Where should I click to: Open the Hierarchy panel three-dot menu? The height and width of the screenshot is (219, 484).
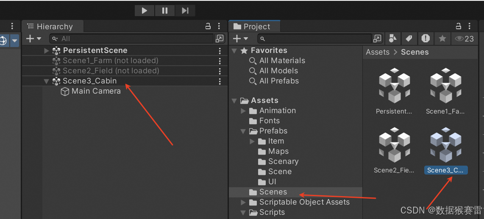point(219,26)
